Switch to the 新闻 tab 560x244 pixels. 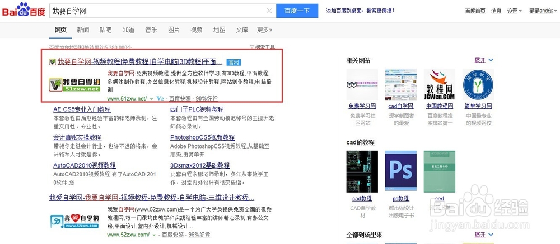pyautogui.click(x=83, y=30)
